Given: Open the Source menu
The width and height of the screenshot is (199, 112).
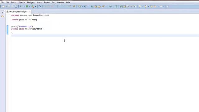Looking at the screenshot, I should coord(14,2).
